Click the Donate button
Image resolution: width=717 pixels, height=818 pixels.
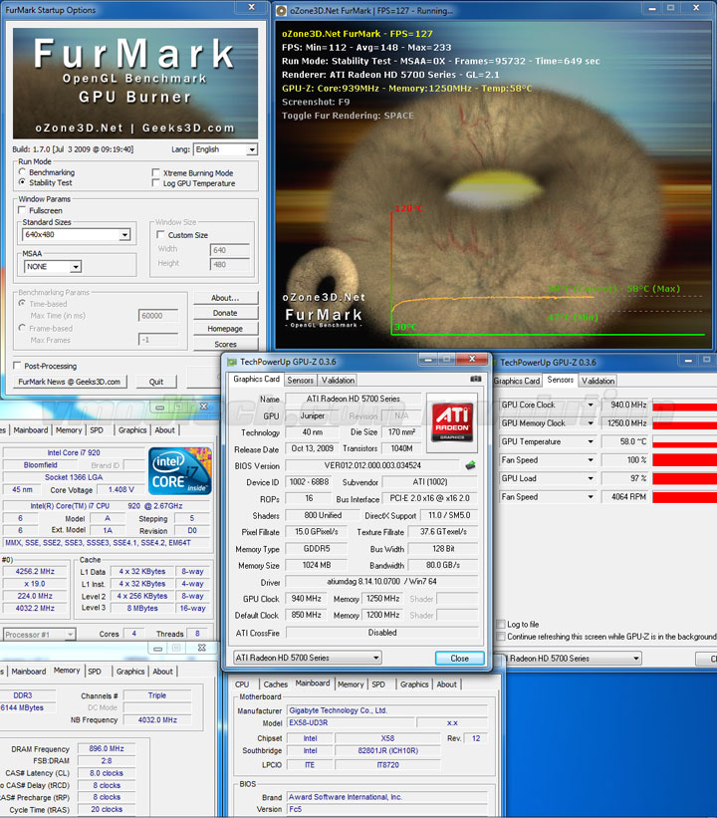point(225,313)
